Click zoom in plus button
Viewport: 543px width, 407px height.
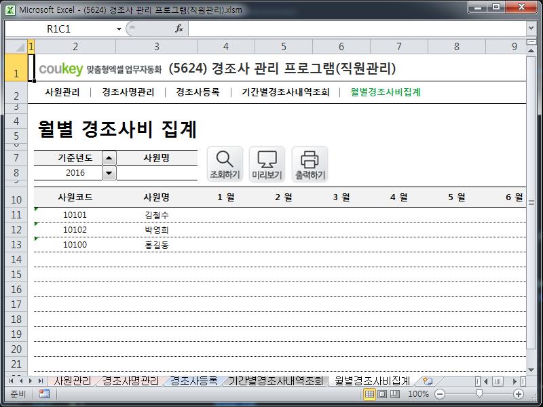pos(519,394)
